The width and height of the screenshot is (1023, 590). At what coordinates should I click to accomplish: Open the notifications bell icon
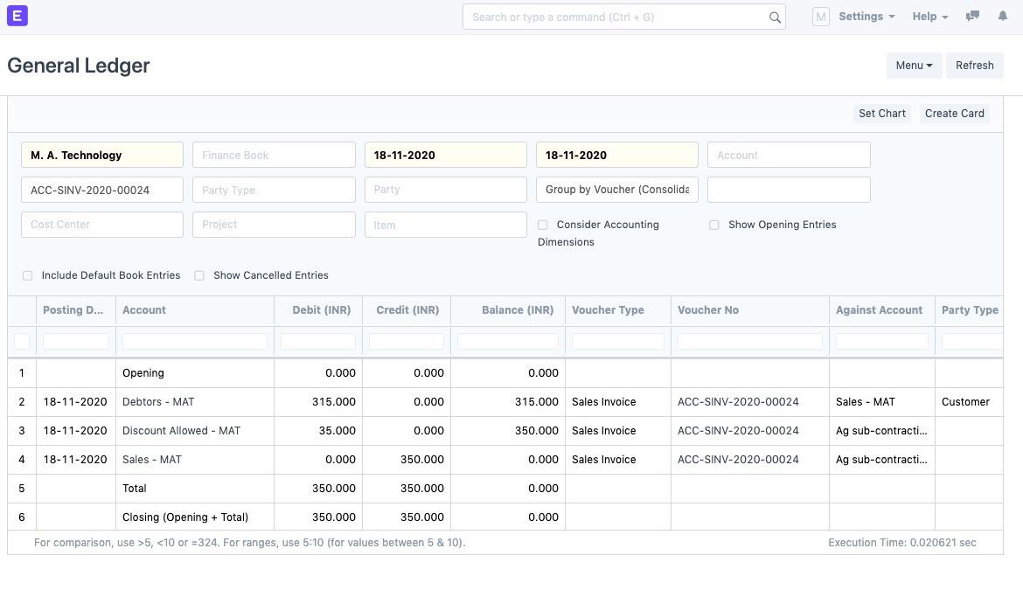pyautogui.click(x=1002, y=17)
